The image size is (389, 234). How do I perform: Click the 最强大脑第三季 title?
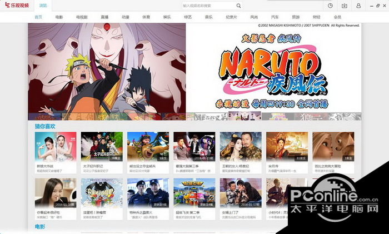[x=187, y=166]
